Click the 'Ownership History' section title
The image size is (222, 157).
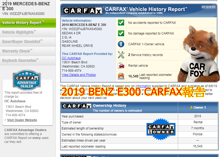click(109, 105)
